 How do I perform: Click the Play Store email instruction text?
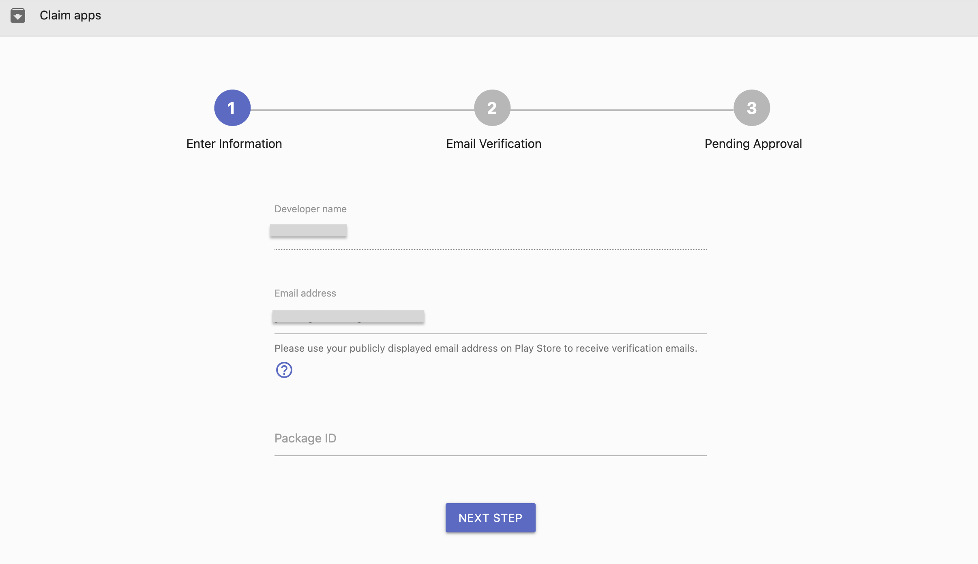[485, 348]
